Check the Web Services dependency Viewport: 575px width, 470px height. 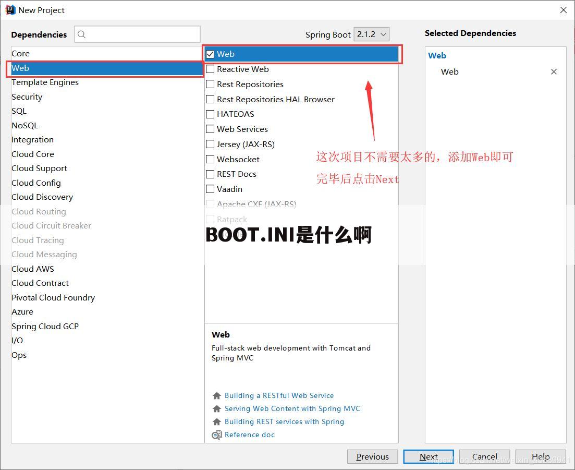[210, 129]
